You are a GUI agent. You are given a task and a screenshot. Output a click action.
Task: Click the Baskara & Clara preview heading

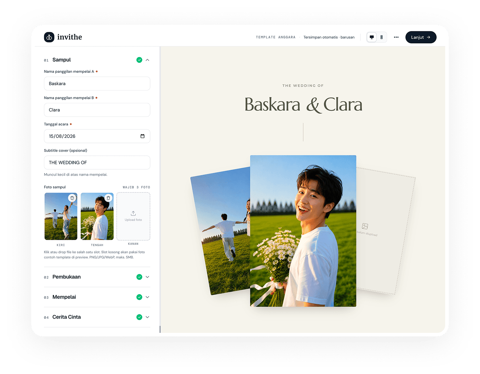tap(303, 105)
